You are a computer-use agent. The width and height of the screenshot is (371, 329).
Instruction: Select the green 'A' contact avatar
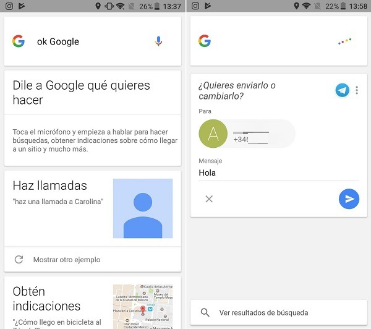213,134
